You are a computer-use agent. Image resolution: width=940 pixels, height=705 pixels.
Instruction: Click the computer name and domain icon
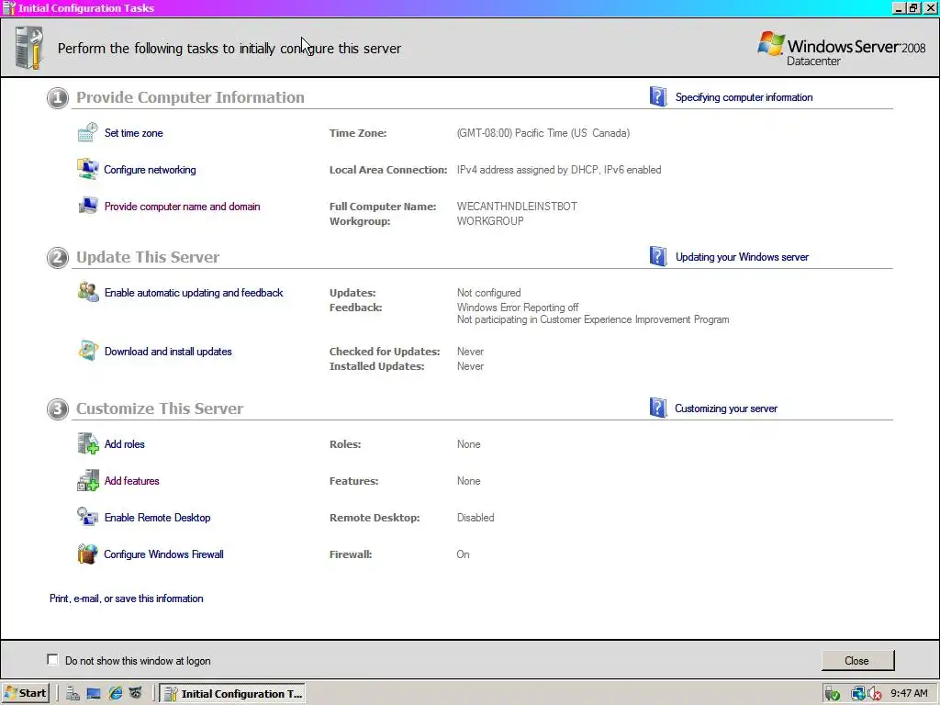pyautogui.click(x=88, y=206)
